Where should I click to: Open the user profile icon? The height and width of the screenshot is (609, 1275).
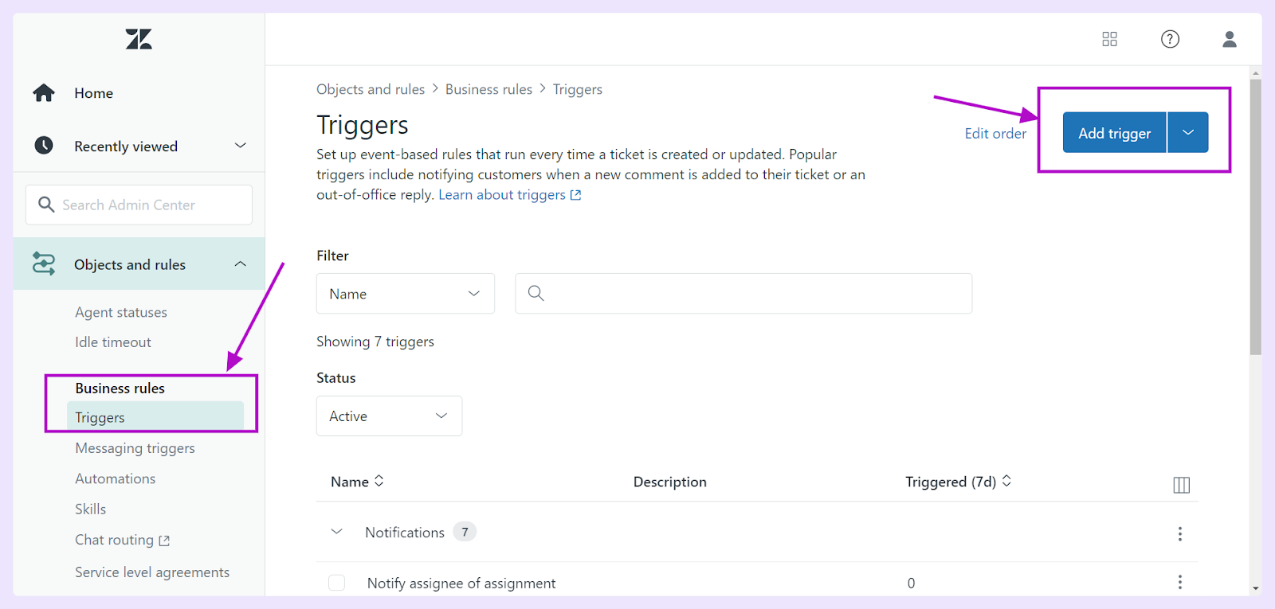point(1230,39)
